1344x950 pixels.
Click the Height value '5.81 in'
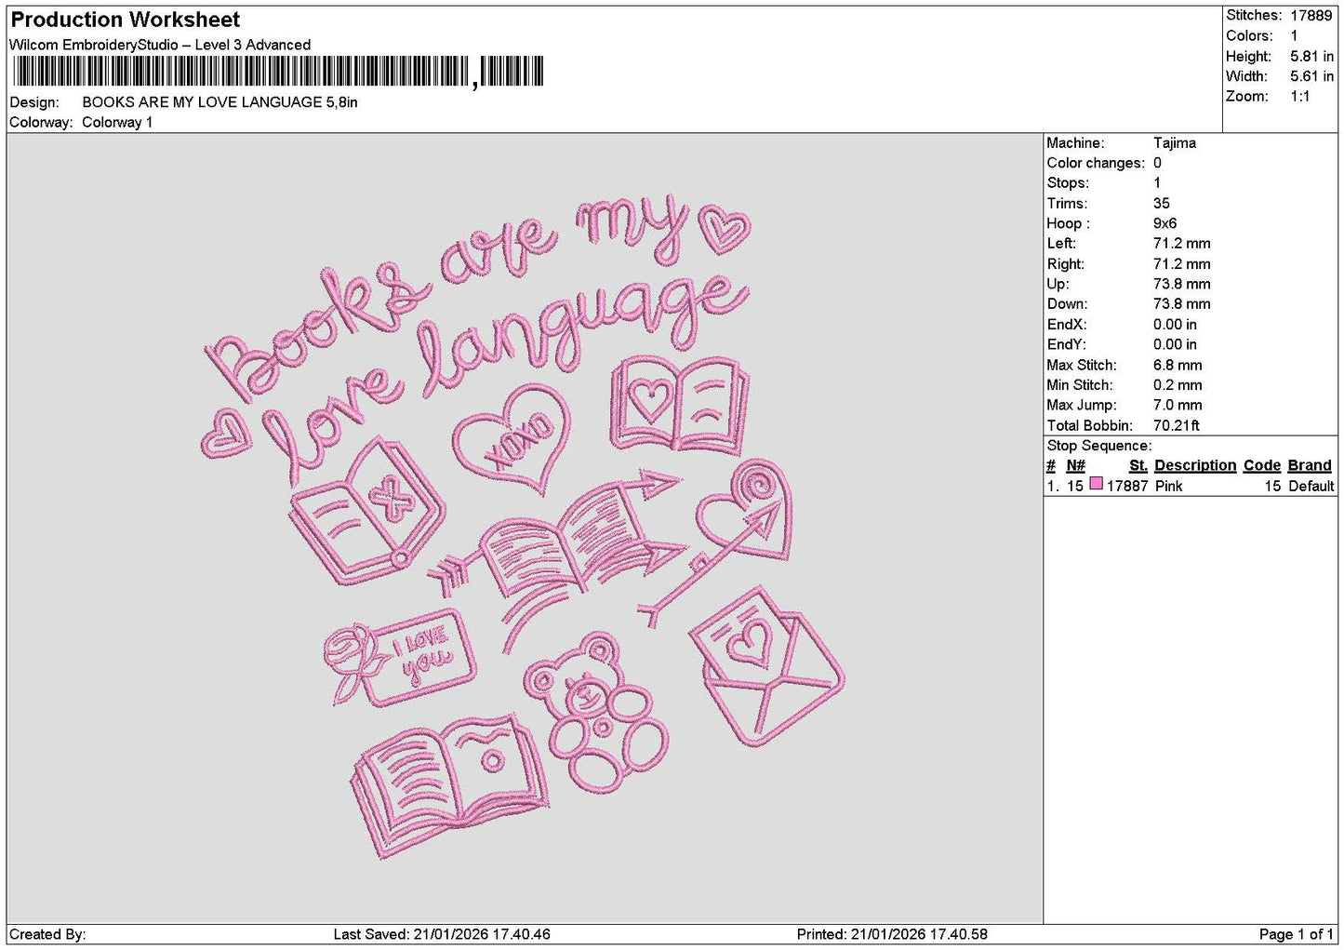(1311, 57)
